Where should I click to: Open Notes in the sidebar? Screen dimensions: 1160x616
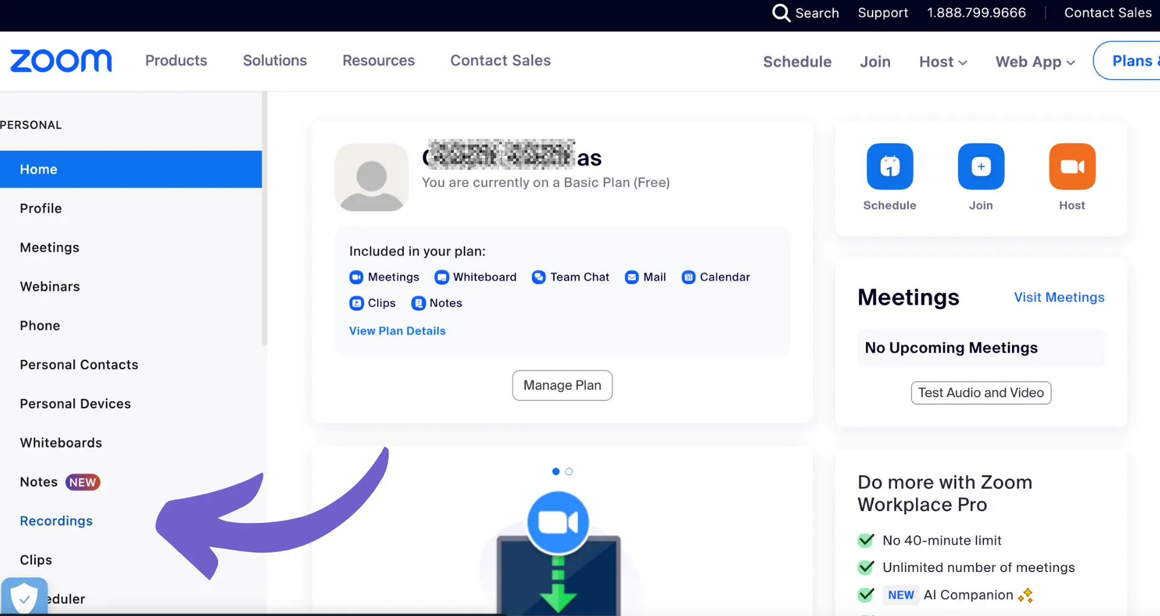click(x=39, y=482)
